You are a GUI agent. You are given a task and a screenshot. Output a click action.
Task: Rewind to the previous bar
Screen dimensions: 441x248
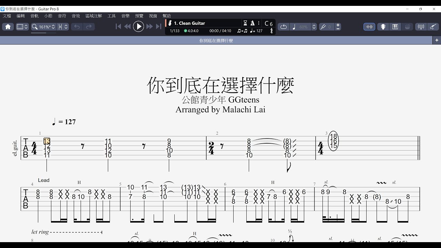[127, 27]
